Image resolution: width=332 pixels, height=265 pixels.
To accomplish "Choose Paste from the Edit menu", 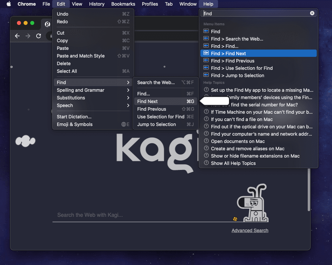I will click(x=93, y=48).
